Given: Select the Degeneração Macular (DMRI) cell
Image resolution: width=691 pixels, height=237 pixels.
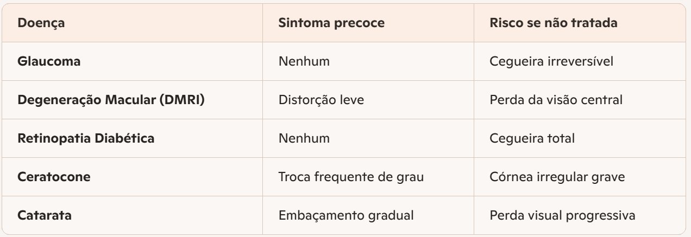Looking at the screenshot, I should [111, 100].
